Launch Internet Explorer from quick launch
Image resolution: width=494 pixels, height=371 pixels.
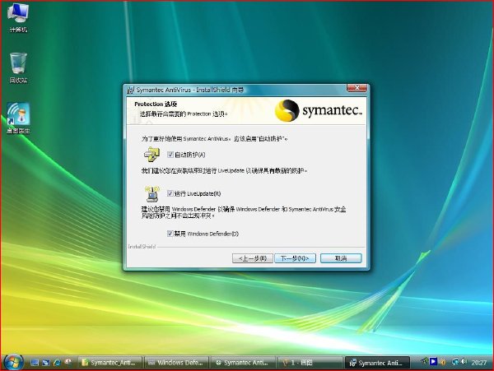(57, 363)
